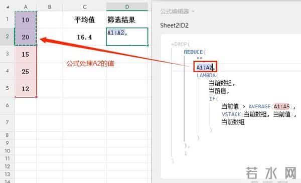Select column D header
Image resolution: width=301 pixels, height=183 pixels.
pos(127,7)
